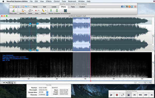This screenshot has width=155, height=98.
Task: Click the waveform vertical zoom slider handle
Action: click(x=153, y=45)
